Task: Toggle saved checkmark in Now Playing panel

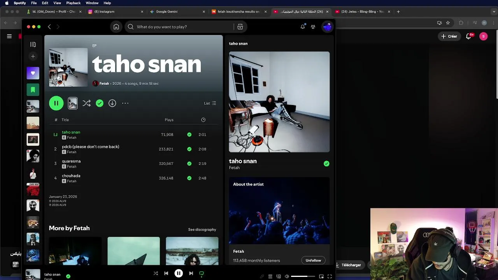Action: [326, 164]
